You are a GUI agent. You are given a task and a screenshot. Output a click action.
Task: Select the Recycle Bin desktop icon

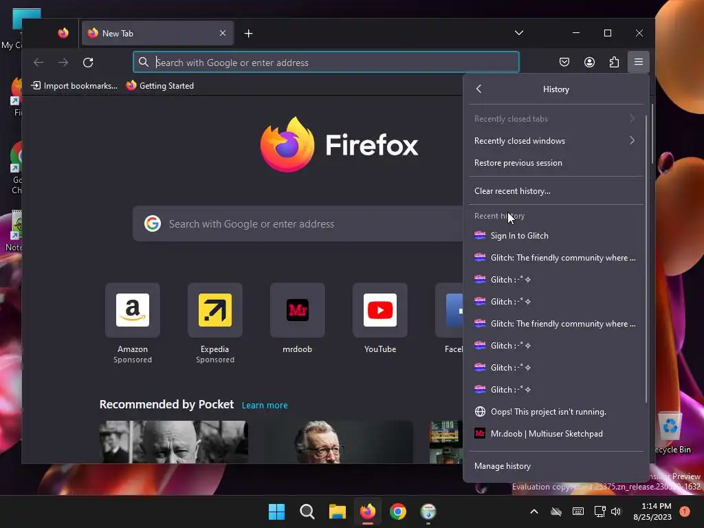pos(672,433)
